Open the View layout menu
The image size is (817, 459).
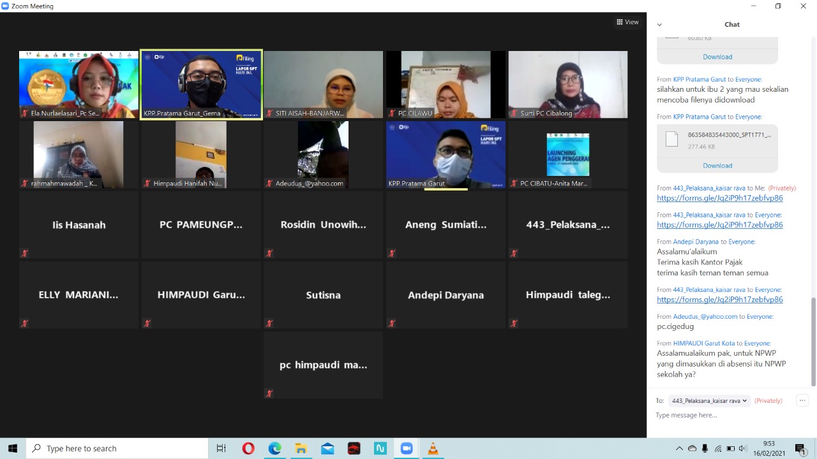[627, 22]
